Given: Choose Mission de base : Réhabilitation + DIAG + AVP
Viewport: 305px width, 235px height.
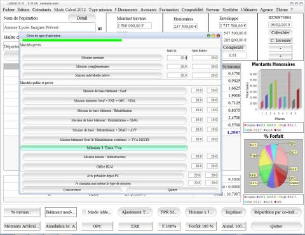Looking at the screenshot, I should pyautogui.click(x=105, y=130).
